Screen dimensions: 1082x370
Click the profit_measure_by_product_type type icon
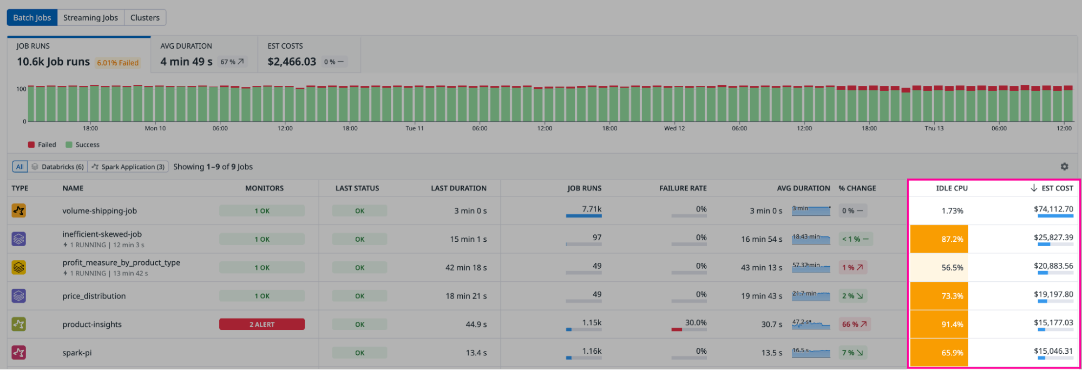coord(19,267)
